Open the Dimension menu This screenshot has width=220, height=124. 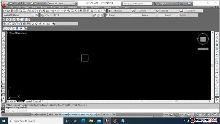click(72, 7)
